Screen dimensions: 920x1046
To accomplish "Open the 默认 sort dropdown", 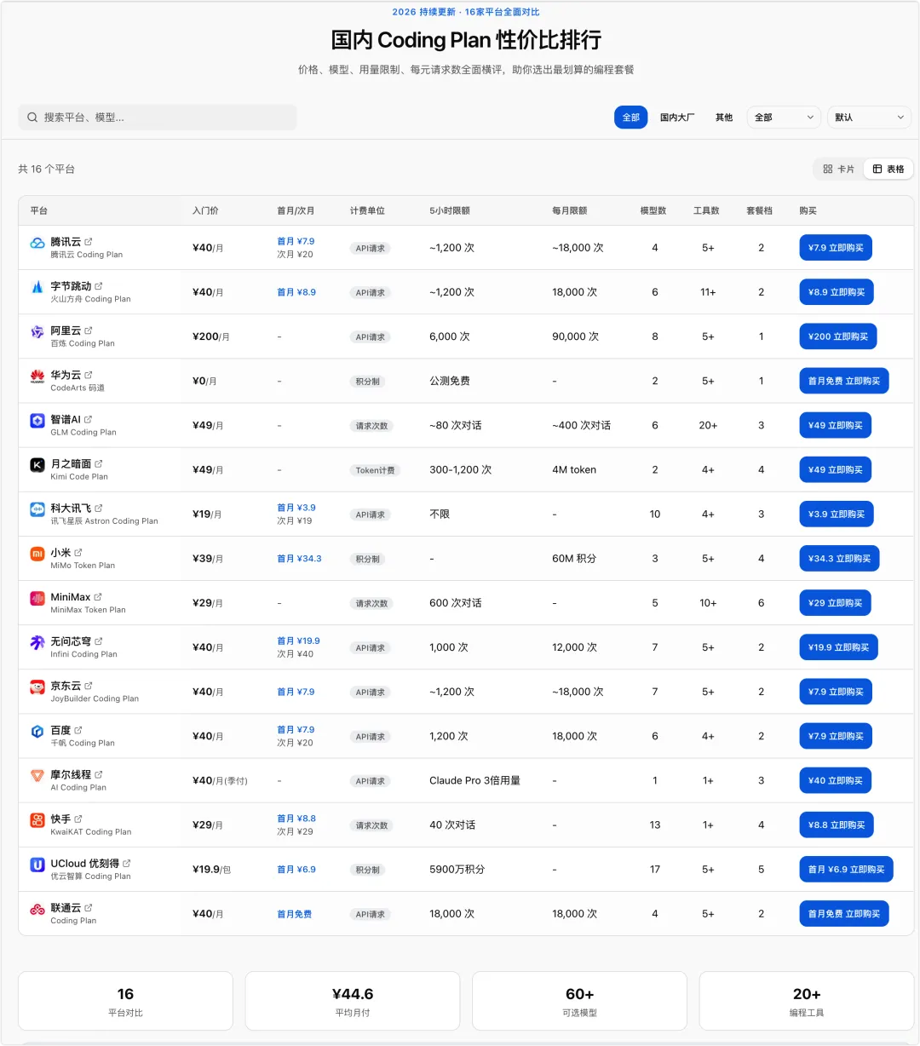I will 869,118.
